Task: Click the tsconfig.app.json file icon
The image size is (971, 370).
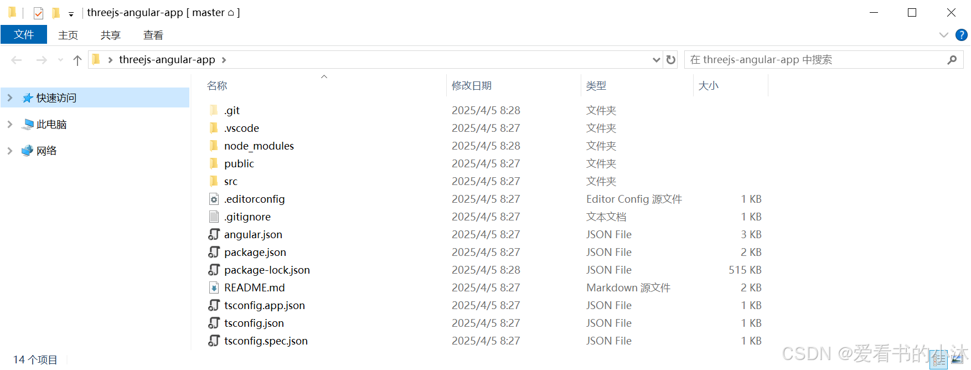Action: click(x=214, y=305)
